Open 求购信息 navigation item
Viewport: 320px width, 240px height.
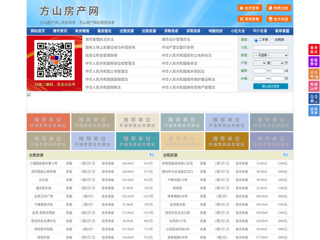tap(171, 31)
